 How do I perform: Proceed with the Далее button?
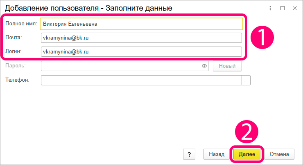pyautogui.click(x=247, y=154)
